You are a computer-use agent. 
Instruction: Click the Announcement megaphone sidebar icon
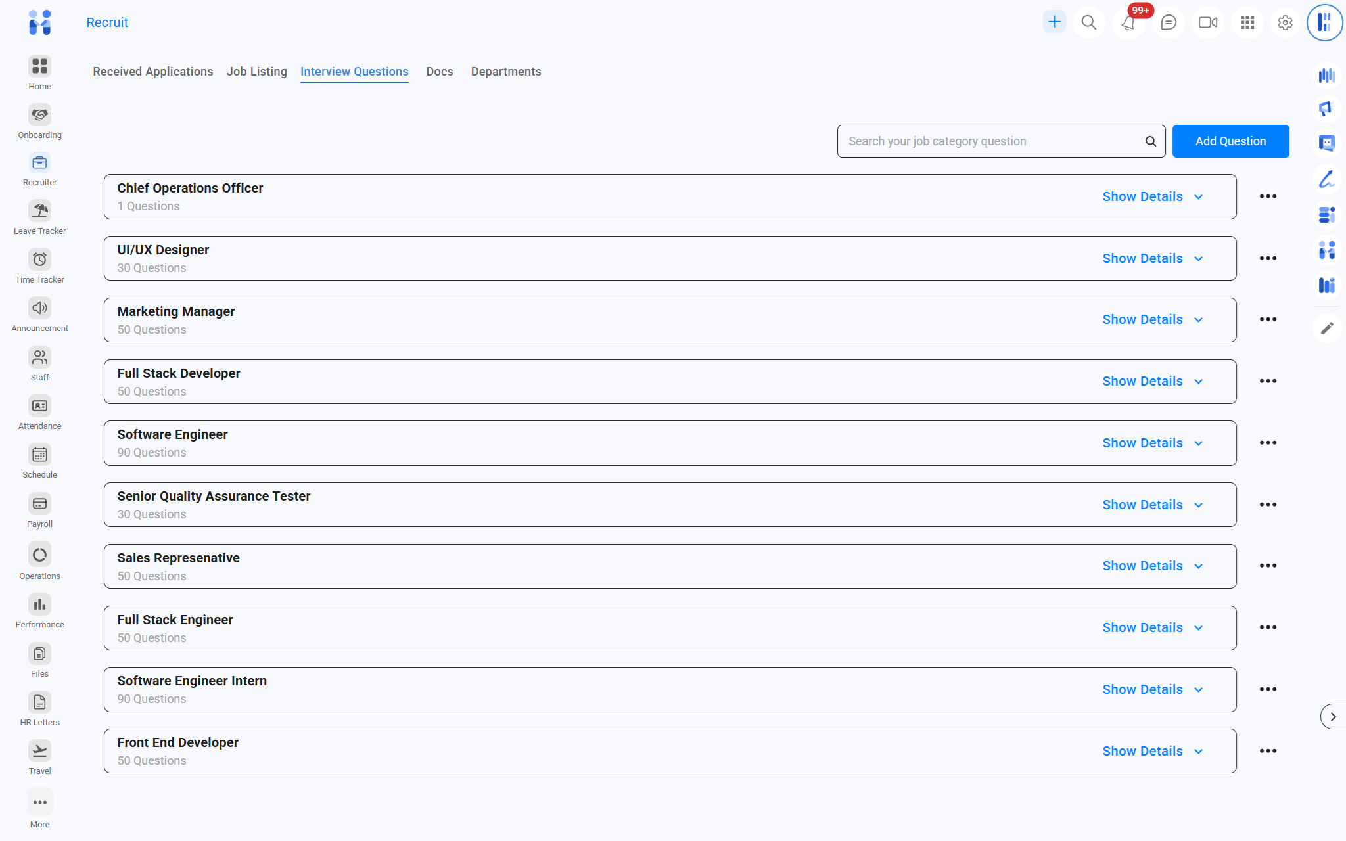39,309
